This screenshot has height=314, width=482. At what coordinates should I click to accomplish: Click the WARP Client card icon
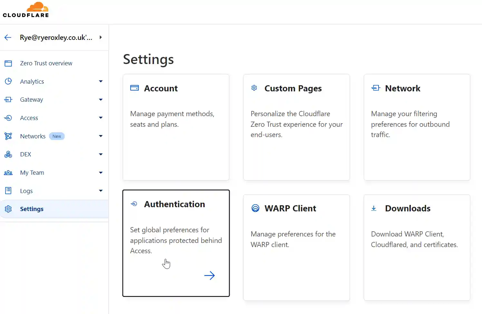pyautogui.click(x=255, y=208)
